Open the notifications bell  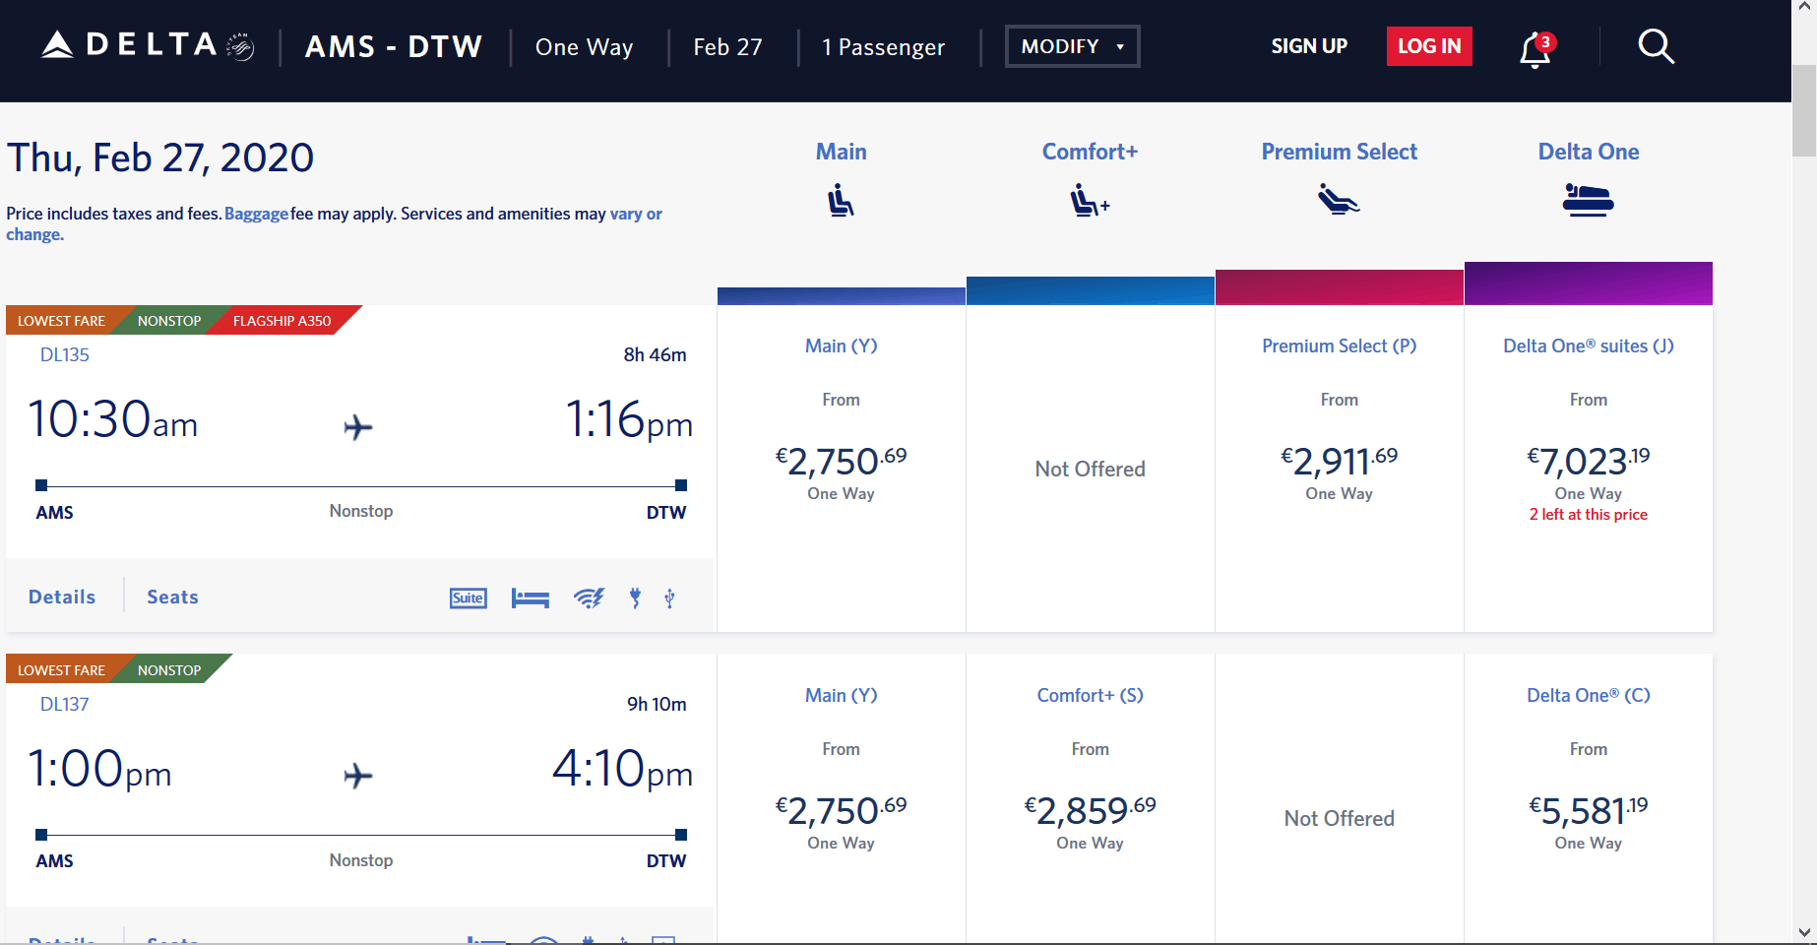[x=1535, y=48]
